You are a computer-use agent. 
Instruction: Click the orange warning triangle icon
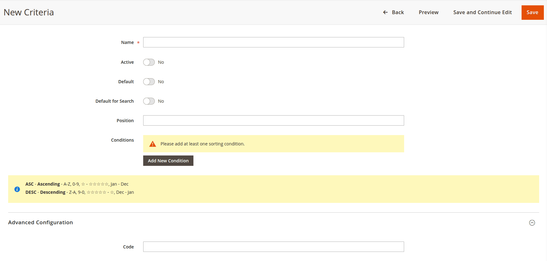tap(153, 144)
